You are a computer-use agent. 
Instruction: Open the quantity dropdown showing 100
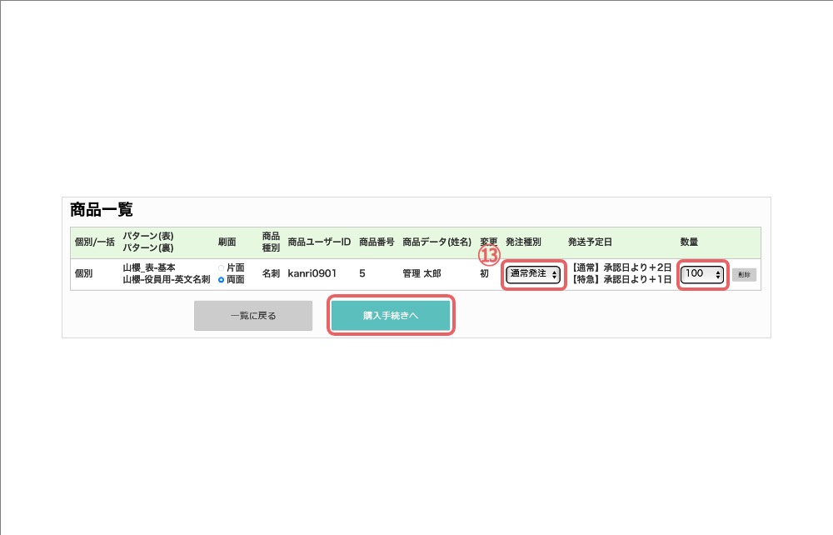[x=701, y=274]
